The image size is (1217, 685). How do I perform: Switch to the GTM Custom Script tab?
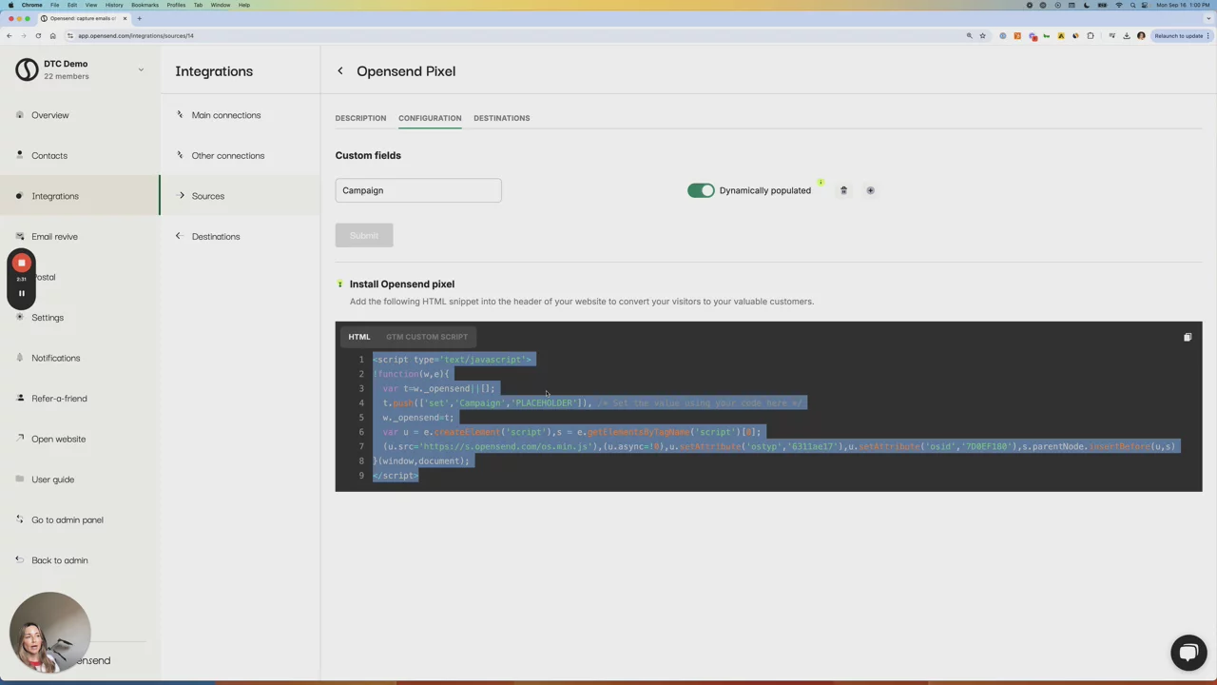tap(426, 337)
